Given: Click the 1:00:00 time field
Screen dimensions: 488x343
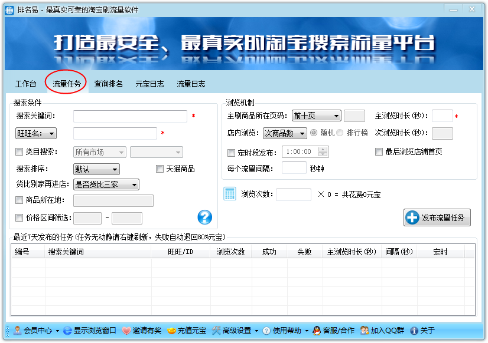Looking at the screenshot, I should pyautogui.click(x=300, y=152).
